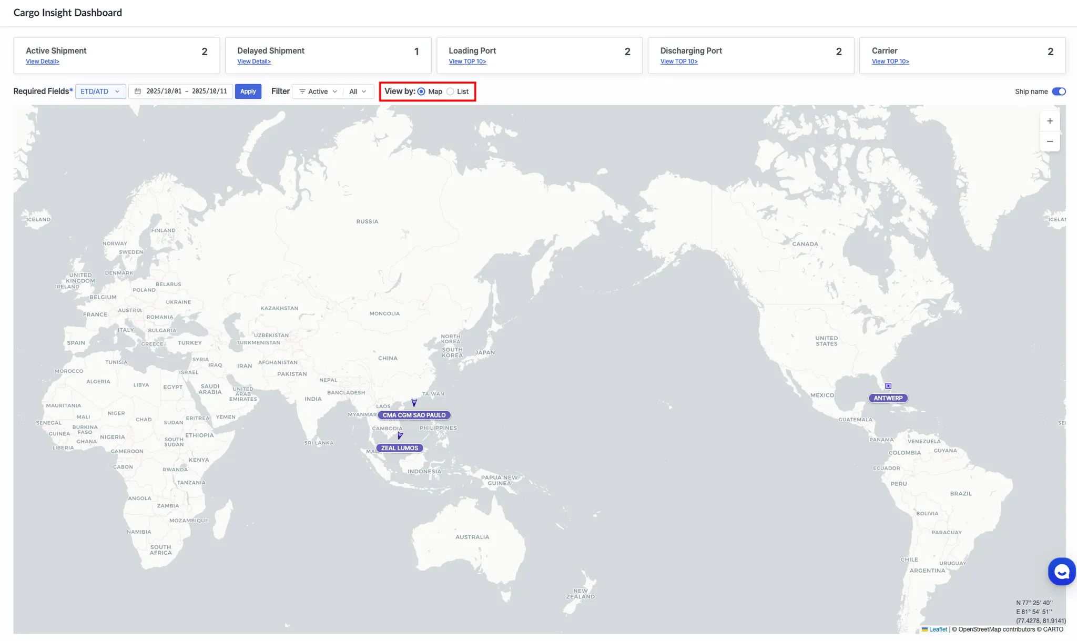This screenshot has width=1077, height=641.
Task: Select the List view radio button
Action: (x=451, y=91)
